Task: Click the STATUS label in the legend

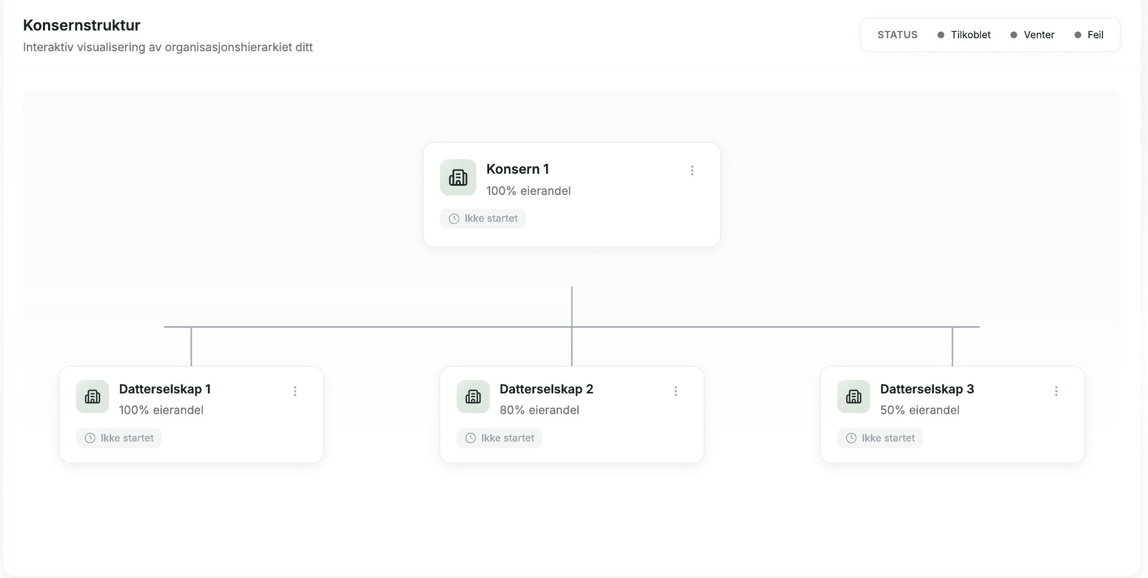Action: [897, 35]
